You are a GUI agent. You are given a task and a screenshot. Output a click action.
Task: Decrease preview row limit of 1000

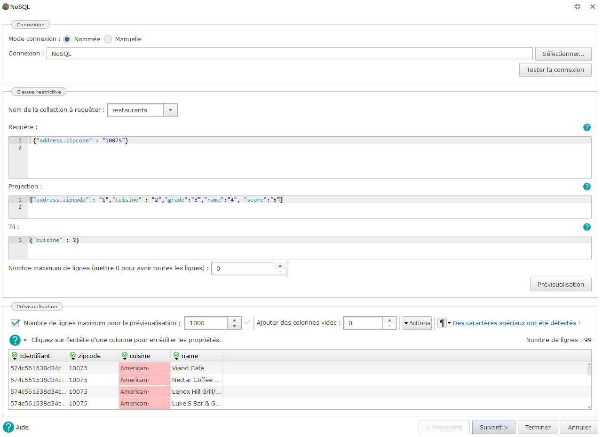click(x=235, y=326)
